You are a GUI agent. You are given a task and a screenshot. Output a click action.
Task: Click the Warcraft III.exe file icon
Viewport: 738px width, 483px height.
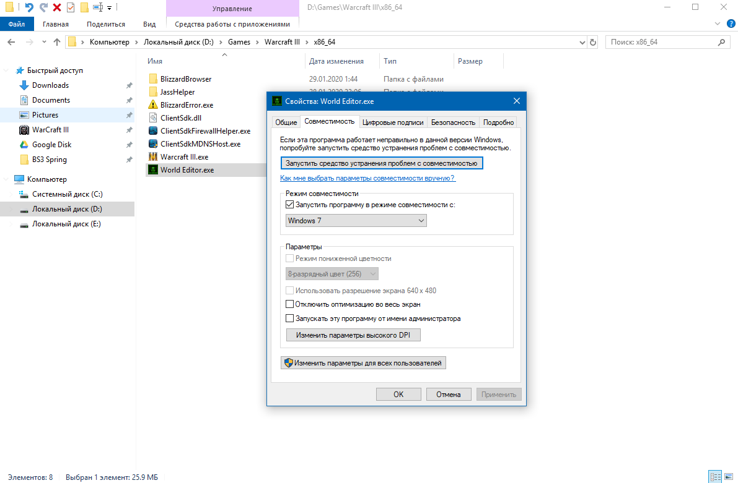153,157
